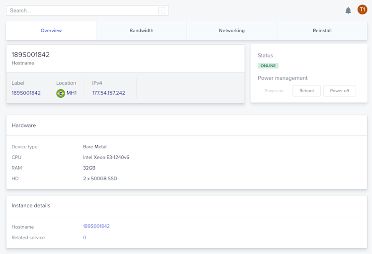372x254 pixels.
Task: Select the 'Intel Xeon E3-1240v6' CPU value
Action: [106, 157]
